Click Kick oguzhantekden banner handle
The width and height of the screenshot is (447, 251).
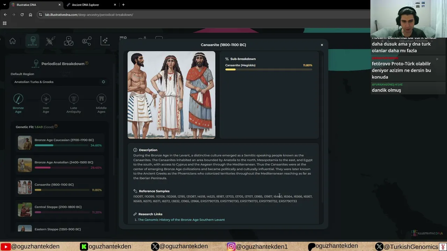click(110, 246)
